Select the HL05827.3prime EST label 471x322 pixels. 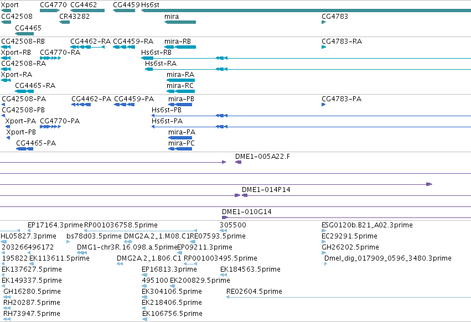pos(29,236)
